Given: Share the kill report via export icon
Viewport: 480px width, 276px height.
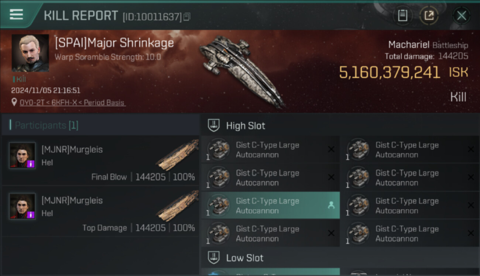Looking at the screenshot, I should [x=429, y=15].
